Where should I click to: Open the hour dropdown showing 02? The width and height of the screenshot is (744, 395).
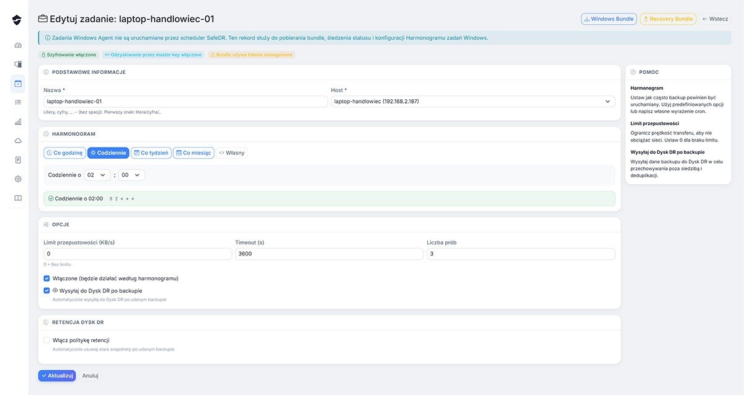coord(97,175)
